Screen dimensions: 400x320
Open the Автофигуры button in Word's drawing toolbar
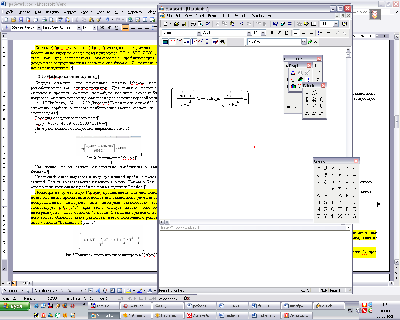tap(45, 291)
